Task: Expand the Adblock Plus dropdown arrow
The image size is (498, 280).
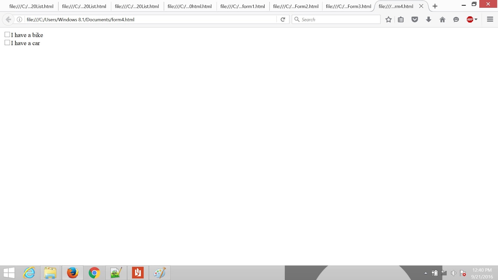Action: [476, 20]
